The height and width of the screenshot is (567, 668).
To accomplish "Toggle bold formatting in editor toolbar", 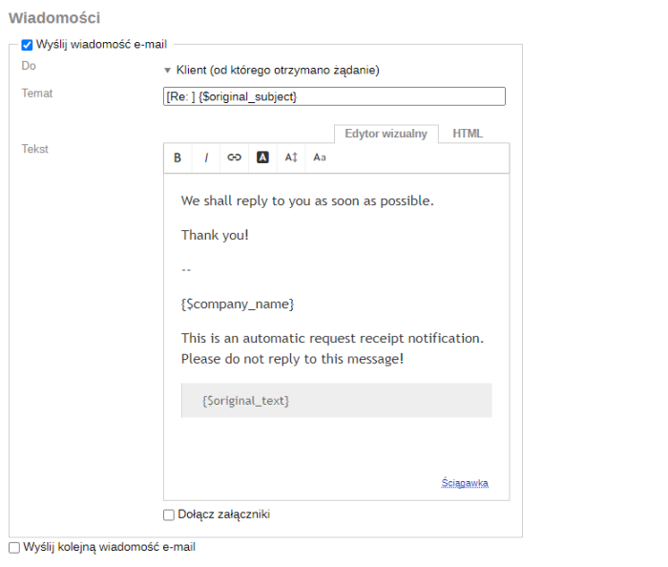I will point(177,157).
